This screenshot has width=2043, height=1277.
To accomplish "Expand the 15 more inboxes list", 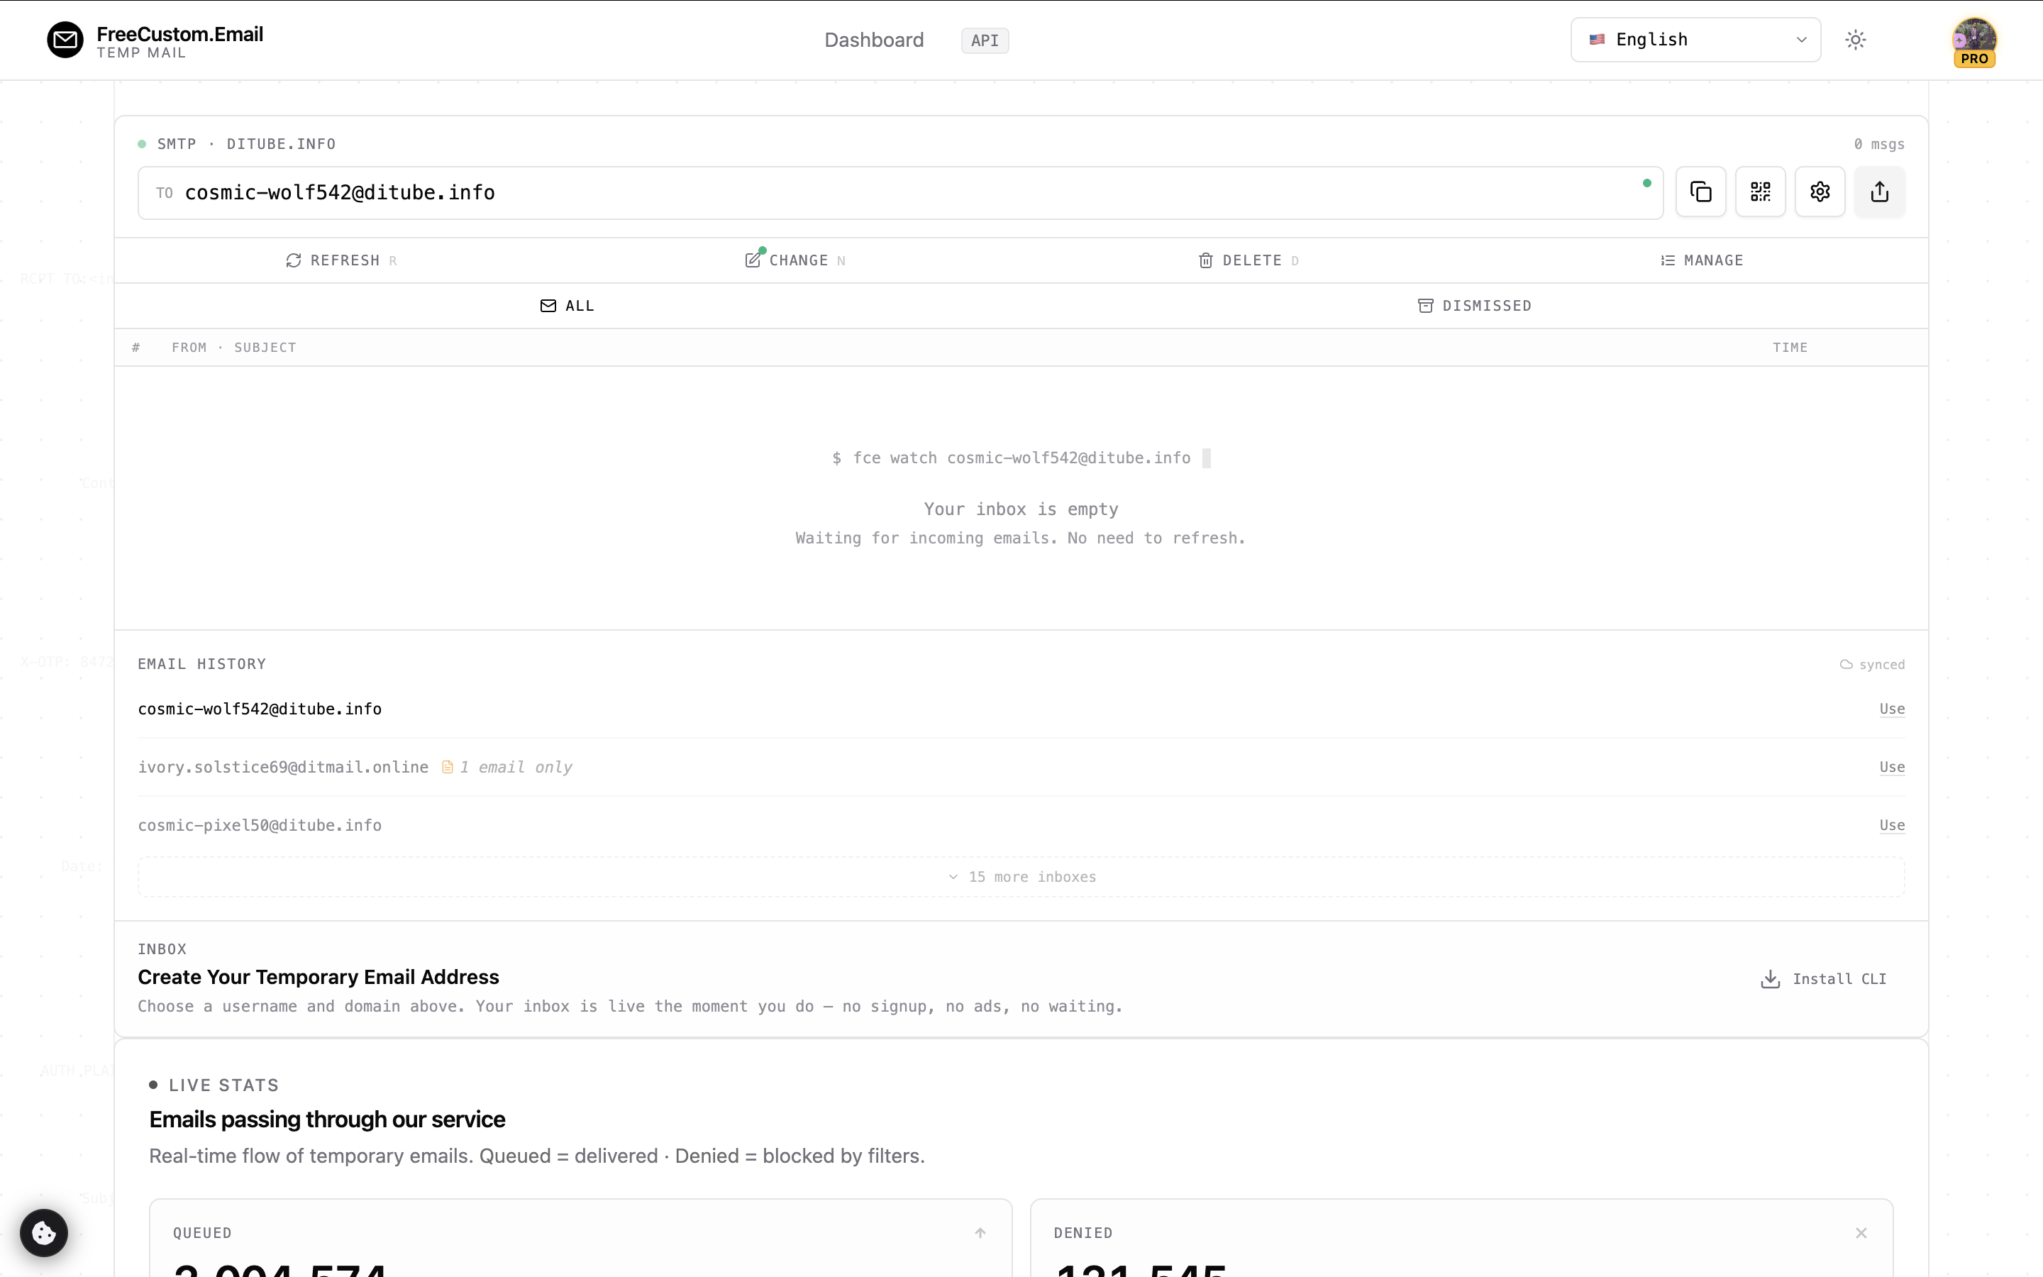I will point(1021,877).
